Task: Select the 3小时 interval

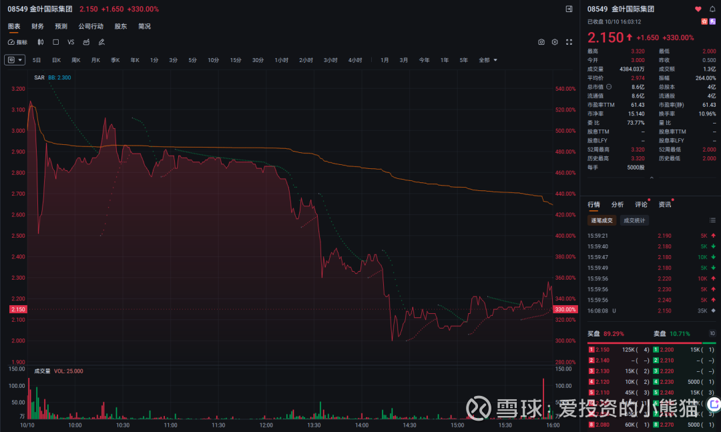Action: (x=330, y=60)
